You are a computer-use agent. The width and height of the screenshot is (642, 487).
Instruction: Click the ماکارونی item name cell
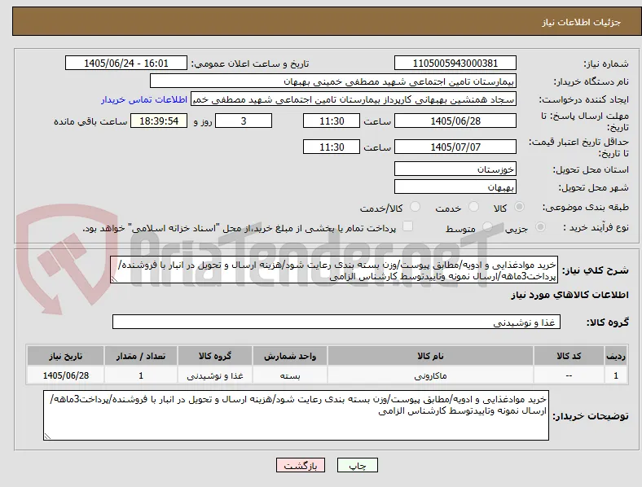coord(430,375)
